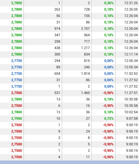
Task: Click quantity 3 at 9:00:19
Action: [x=59, y=138]
